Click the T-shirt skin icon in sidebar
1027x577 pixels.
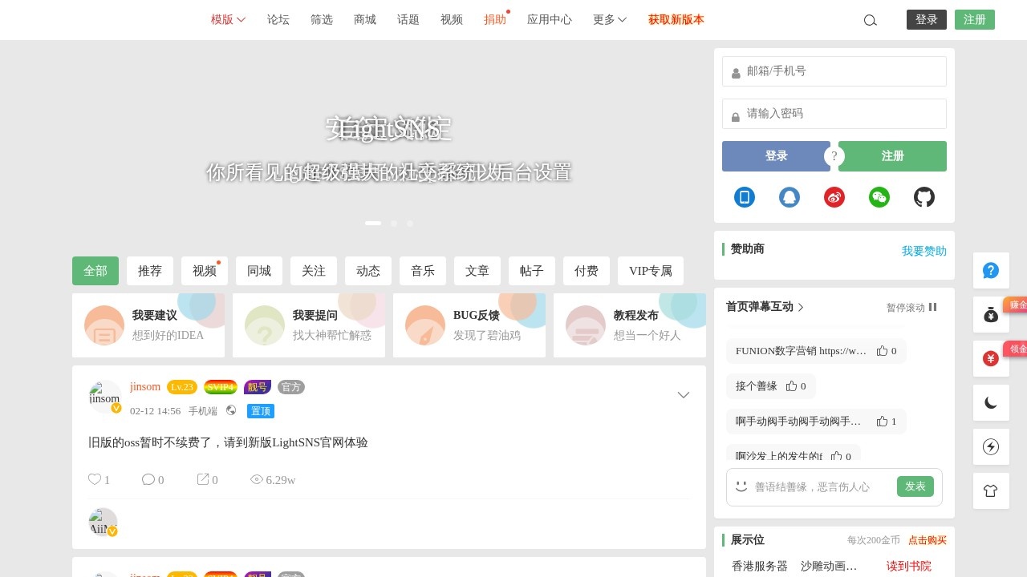tap(991, 491)
